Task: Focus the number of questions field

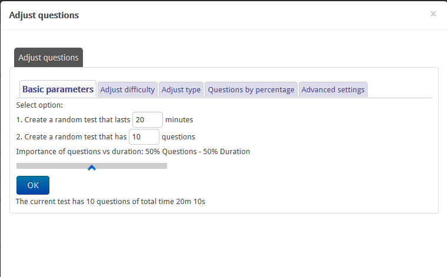Action: [144, 137]
